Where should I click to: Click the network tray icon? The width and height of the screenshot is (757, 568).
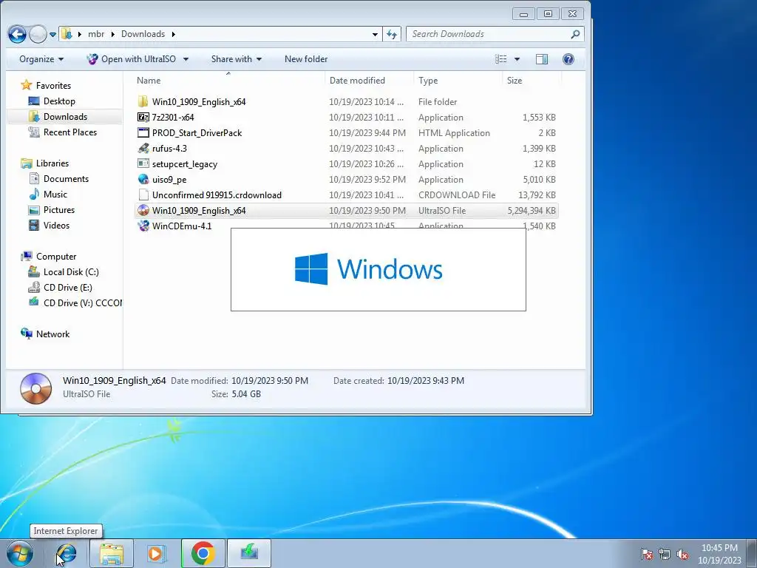665,554
